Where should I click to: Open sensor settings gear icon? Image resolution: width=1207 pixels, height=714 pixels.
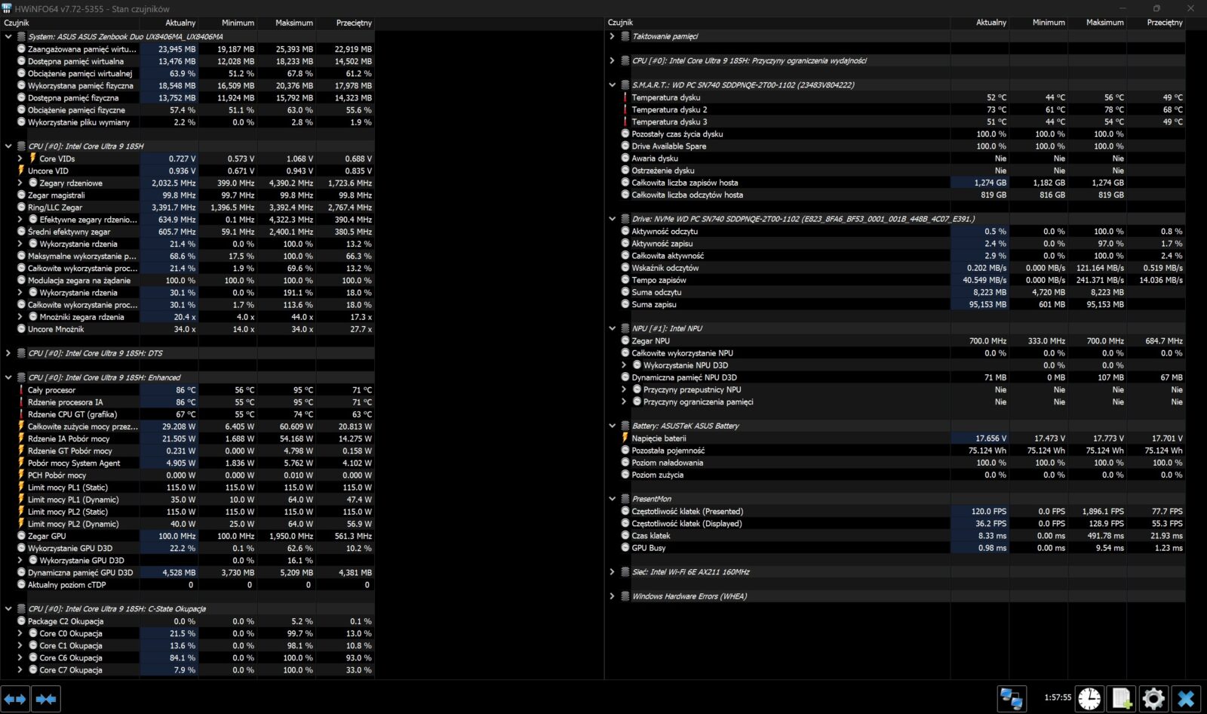[1153, 699]
